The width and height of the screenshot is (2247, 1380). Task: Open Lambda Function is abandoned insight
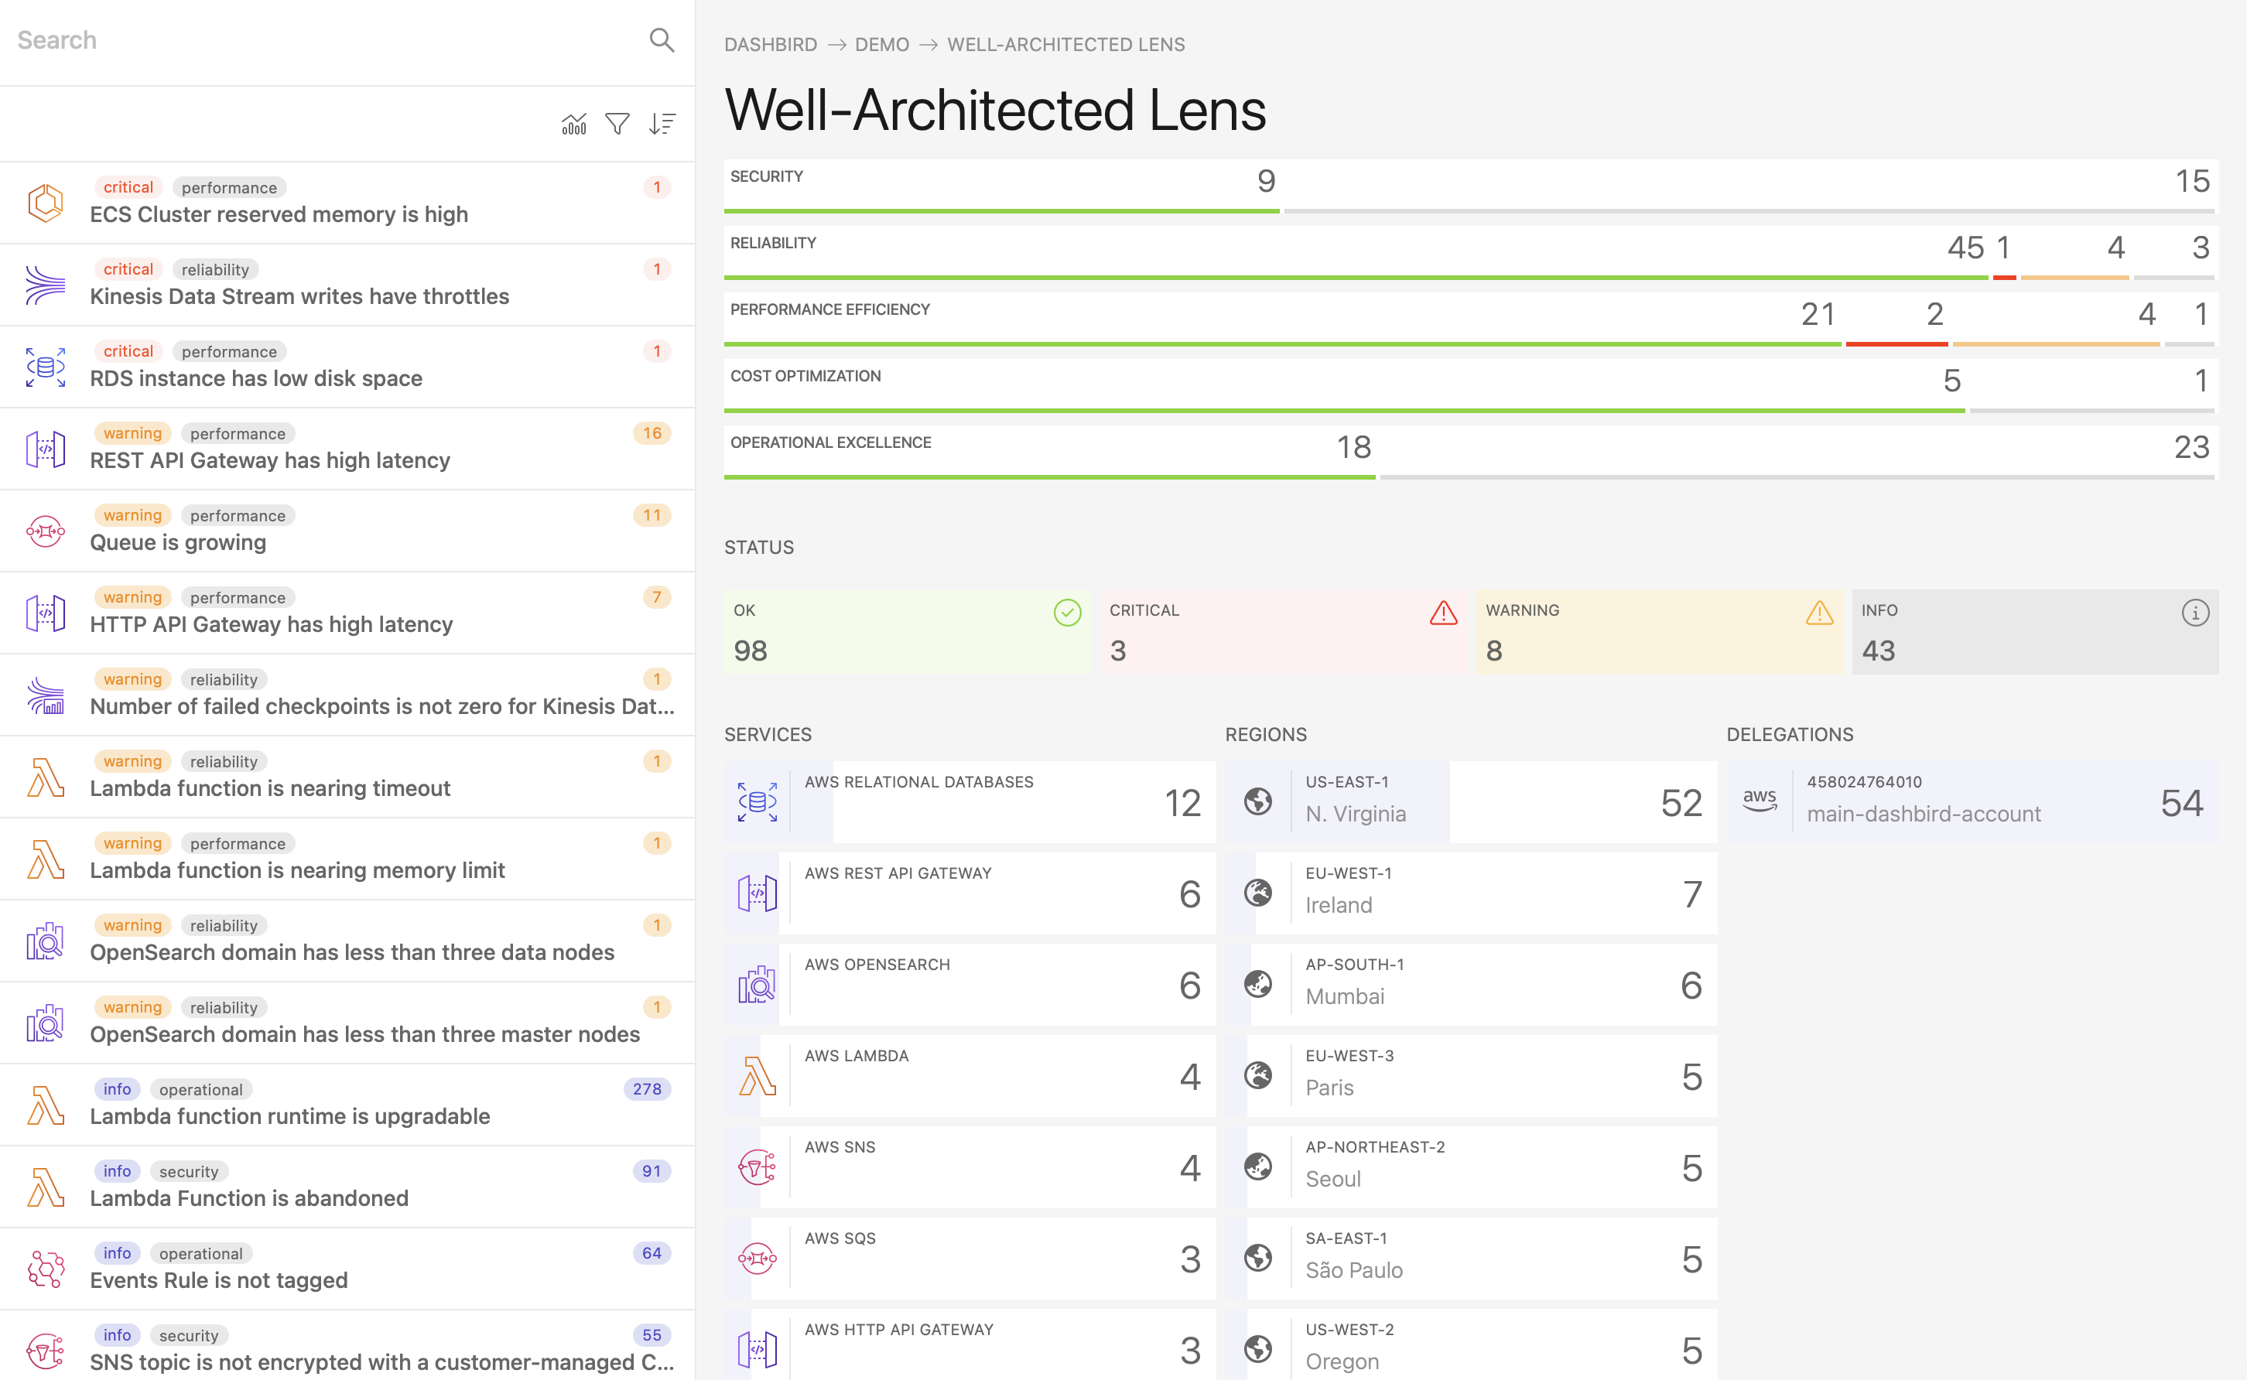pos(347,1187)
